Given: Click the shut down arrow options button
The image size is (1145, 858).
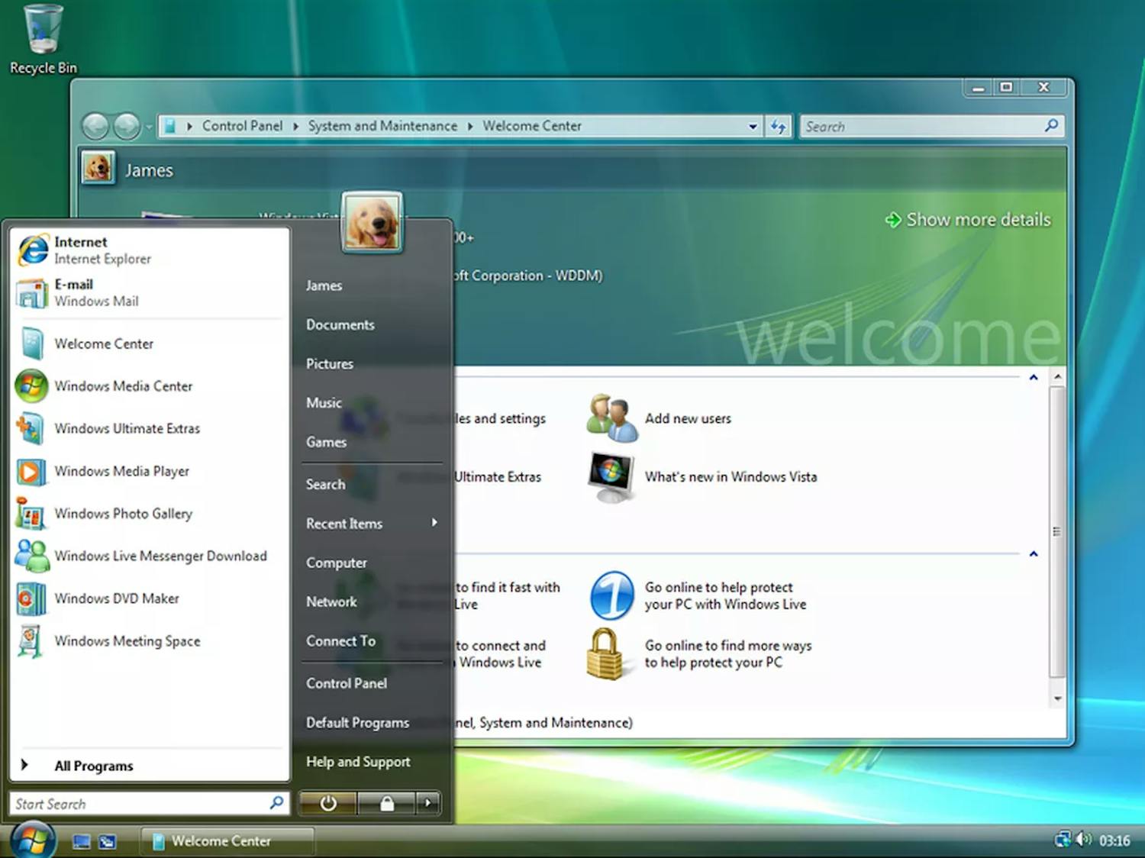Looking at the screenshot, I should click(x=427, y=803).
